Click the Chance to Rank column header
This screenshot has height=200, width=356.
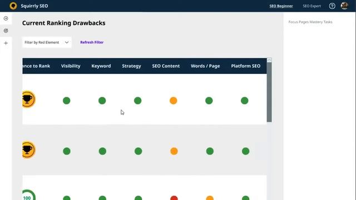[36, 66]
